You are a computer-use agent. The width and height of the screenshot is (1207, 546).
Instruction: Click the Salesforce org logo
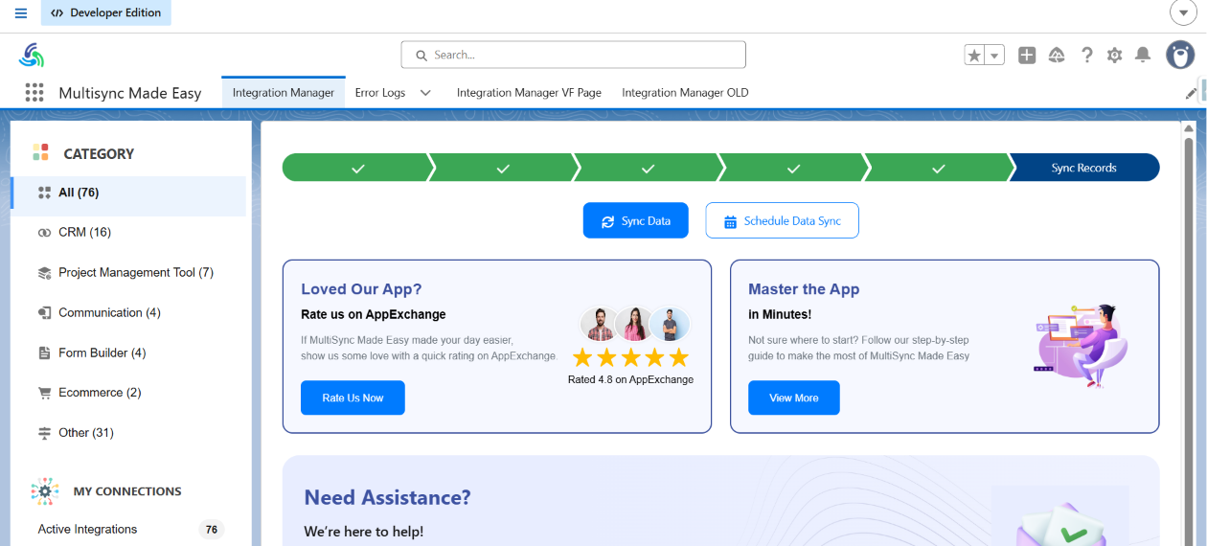32,55
